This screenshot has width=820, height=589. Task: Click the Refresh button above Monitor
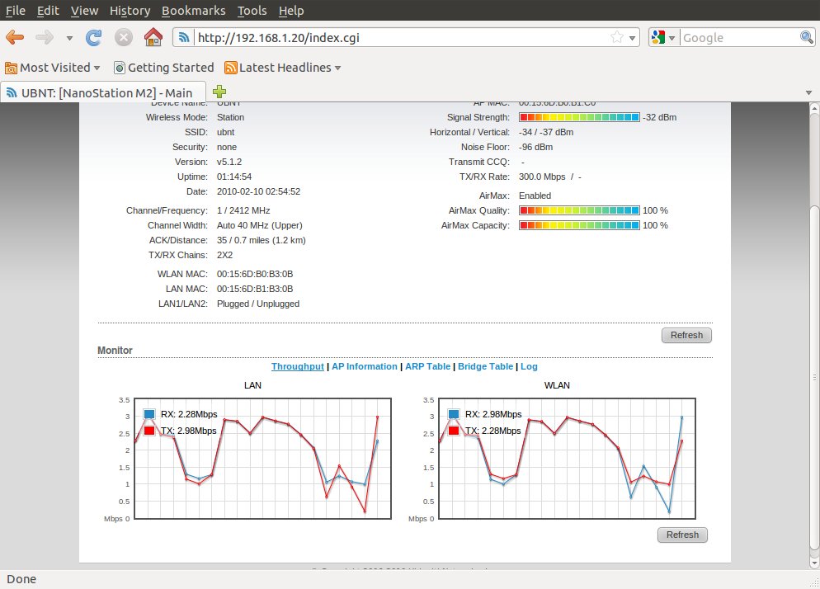coord(686,335)
